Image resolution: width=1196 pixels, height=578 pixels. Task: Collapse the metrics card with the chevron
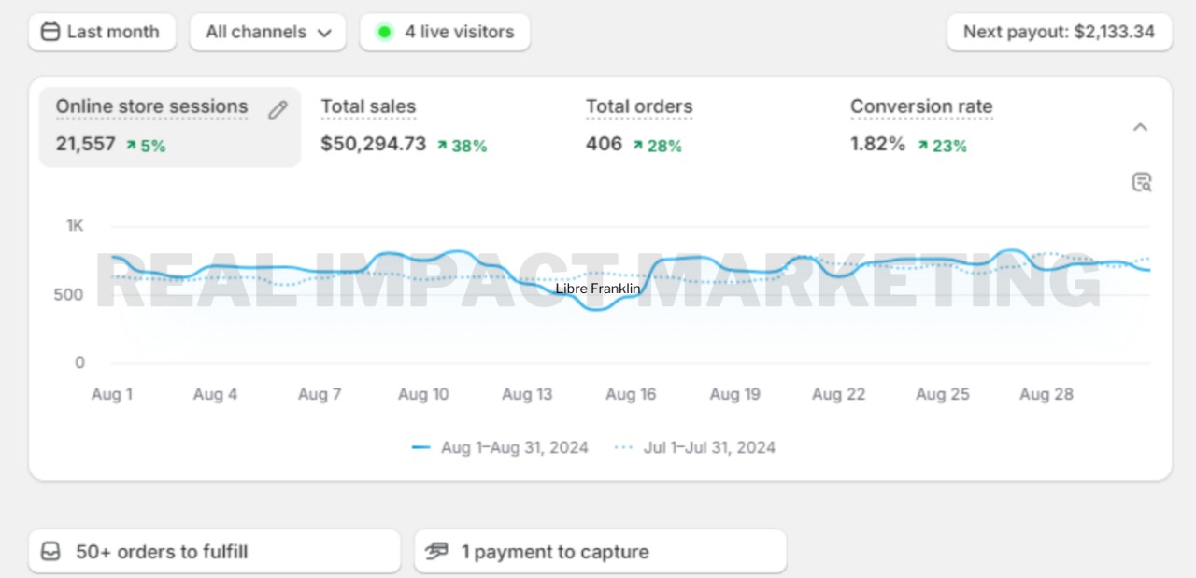click(x=1140, y=127)
